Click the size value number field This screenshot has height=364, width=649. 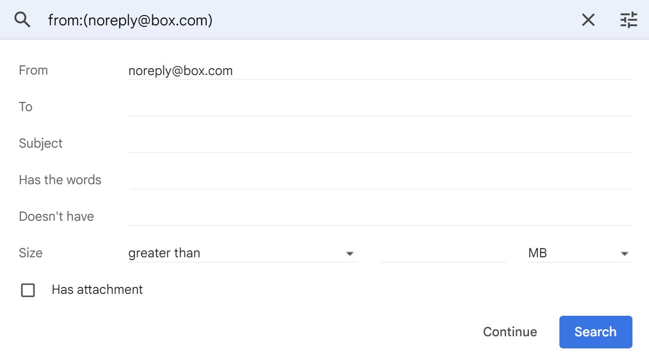tap(443, 253)
